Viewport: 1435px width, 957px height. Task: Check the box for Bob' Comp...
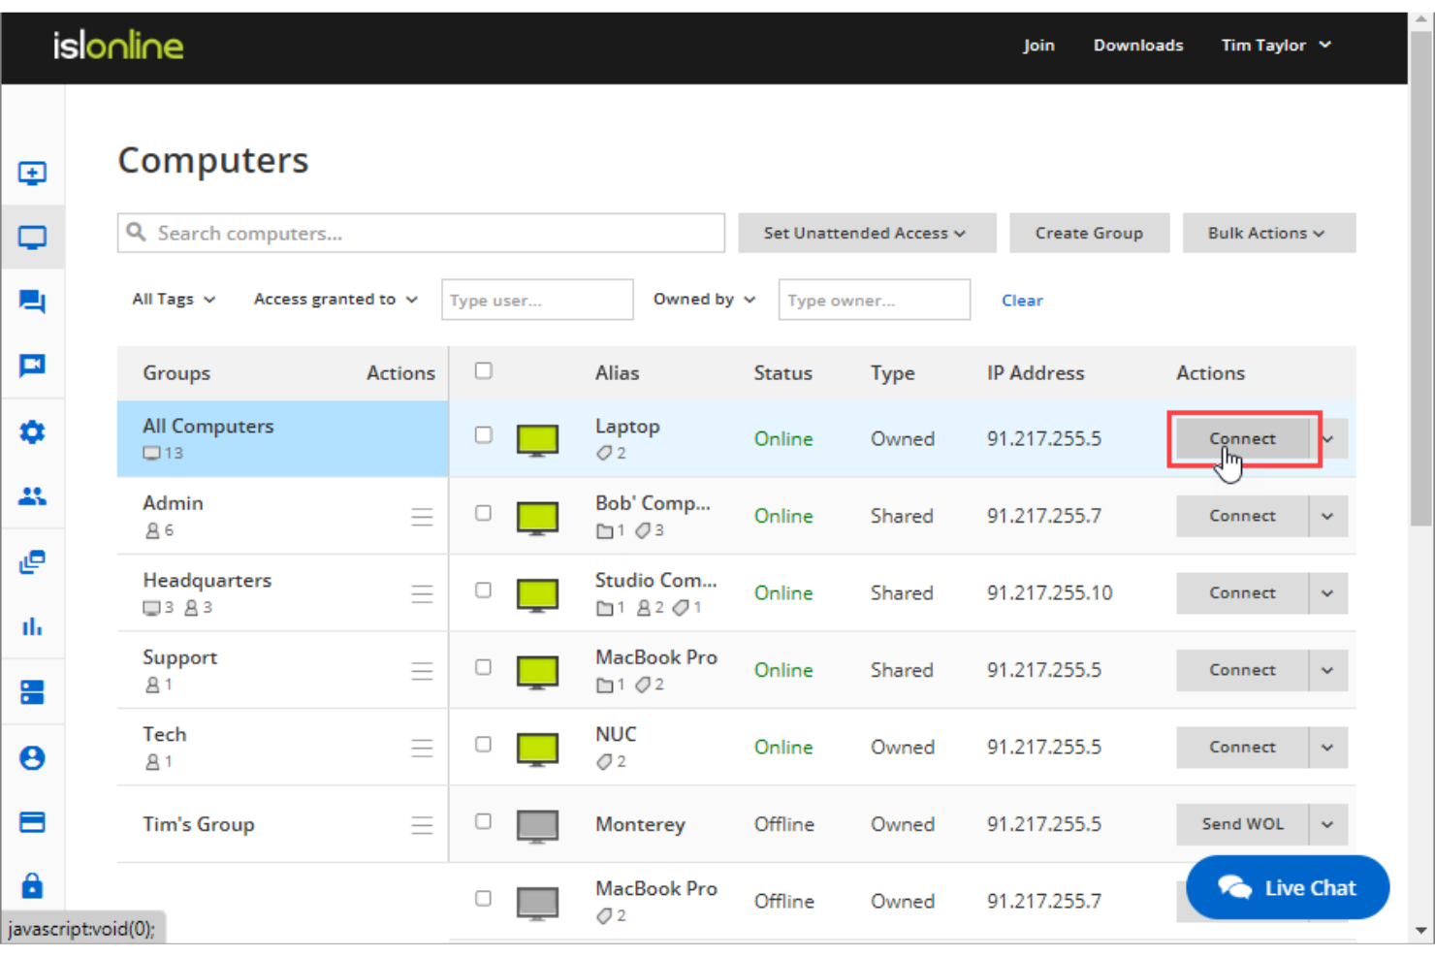[x=483, y=513]
